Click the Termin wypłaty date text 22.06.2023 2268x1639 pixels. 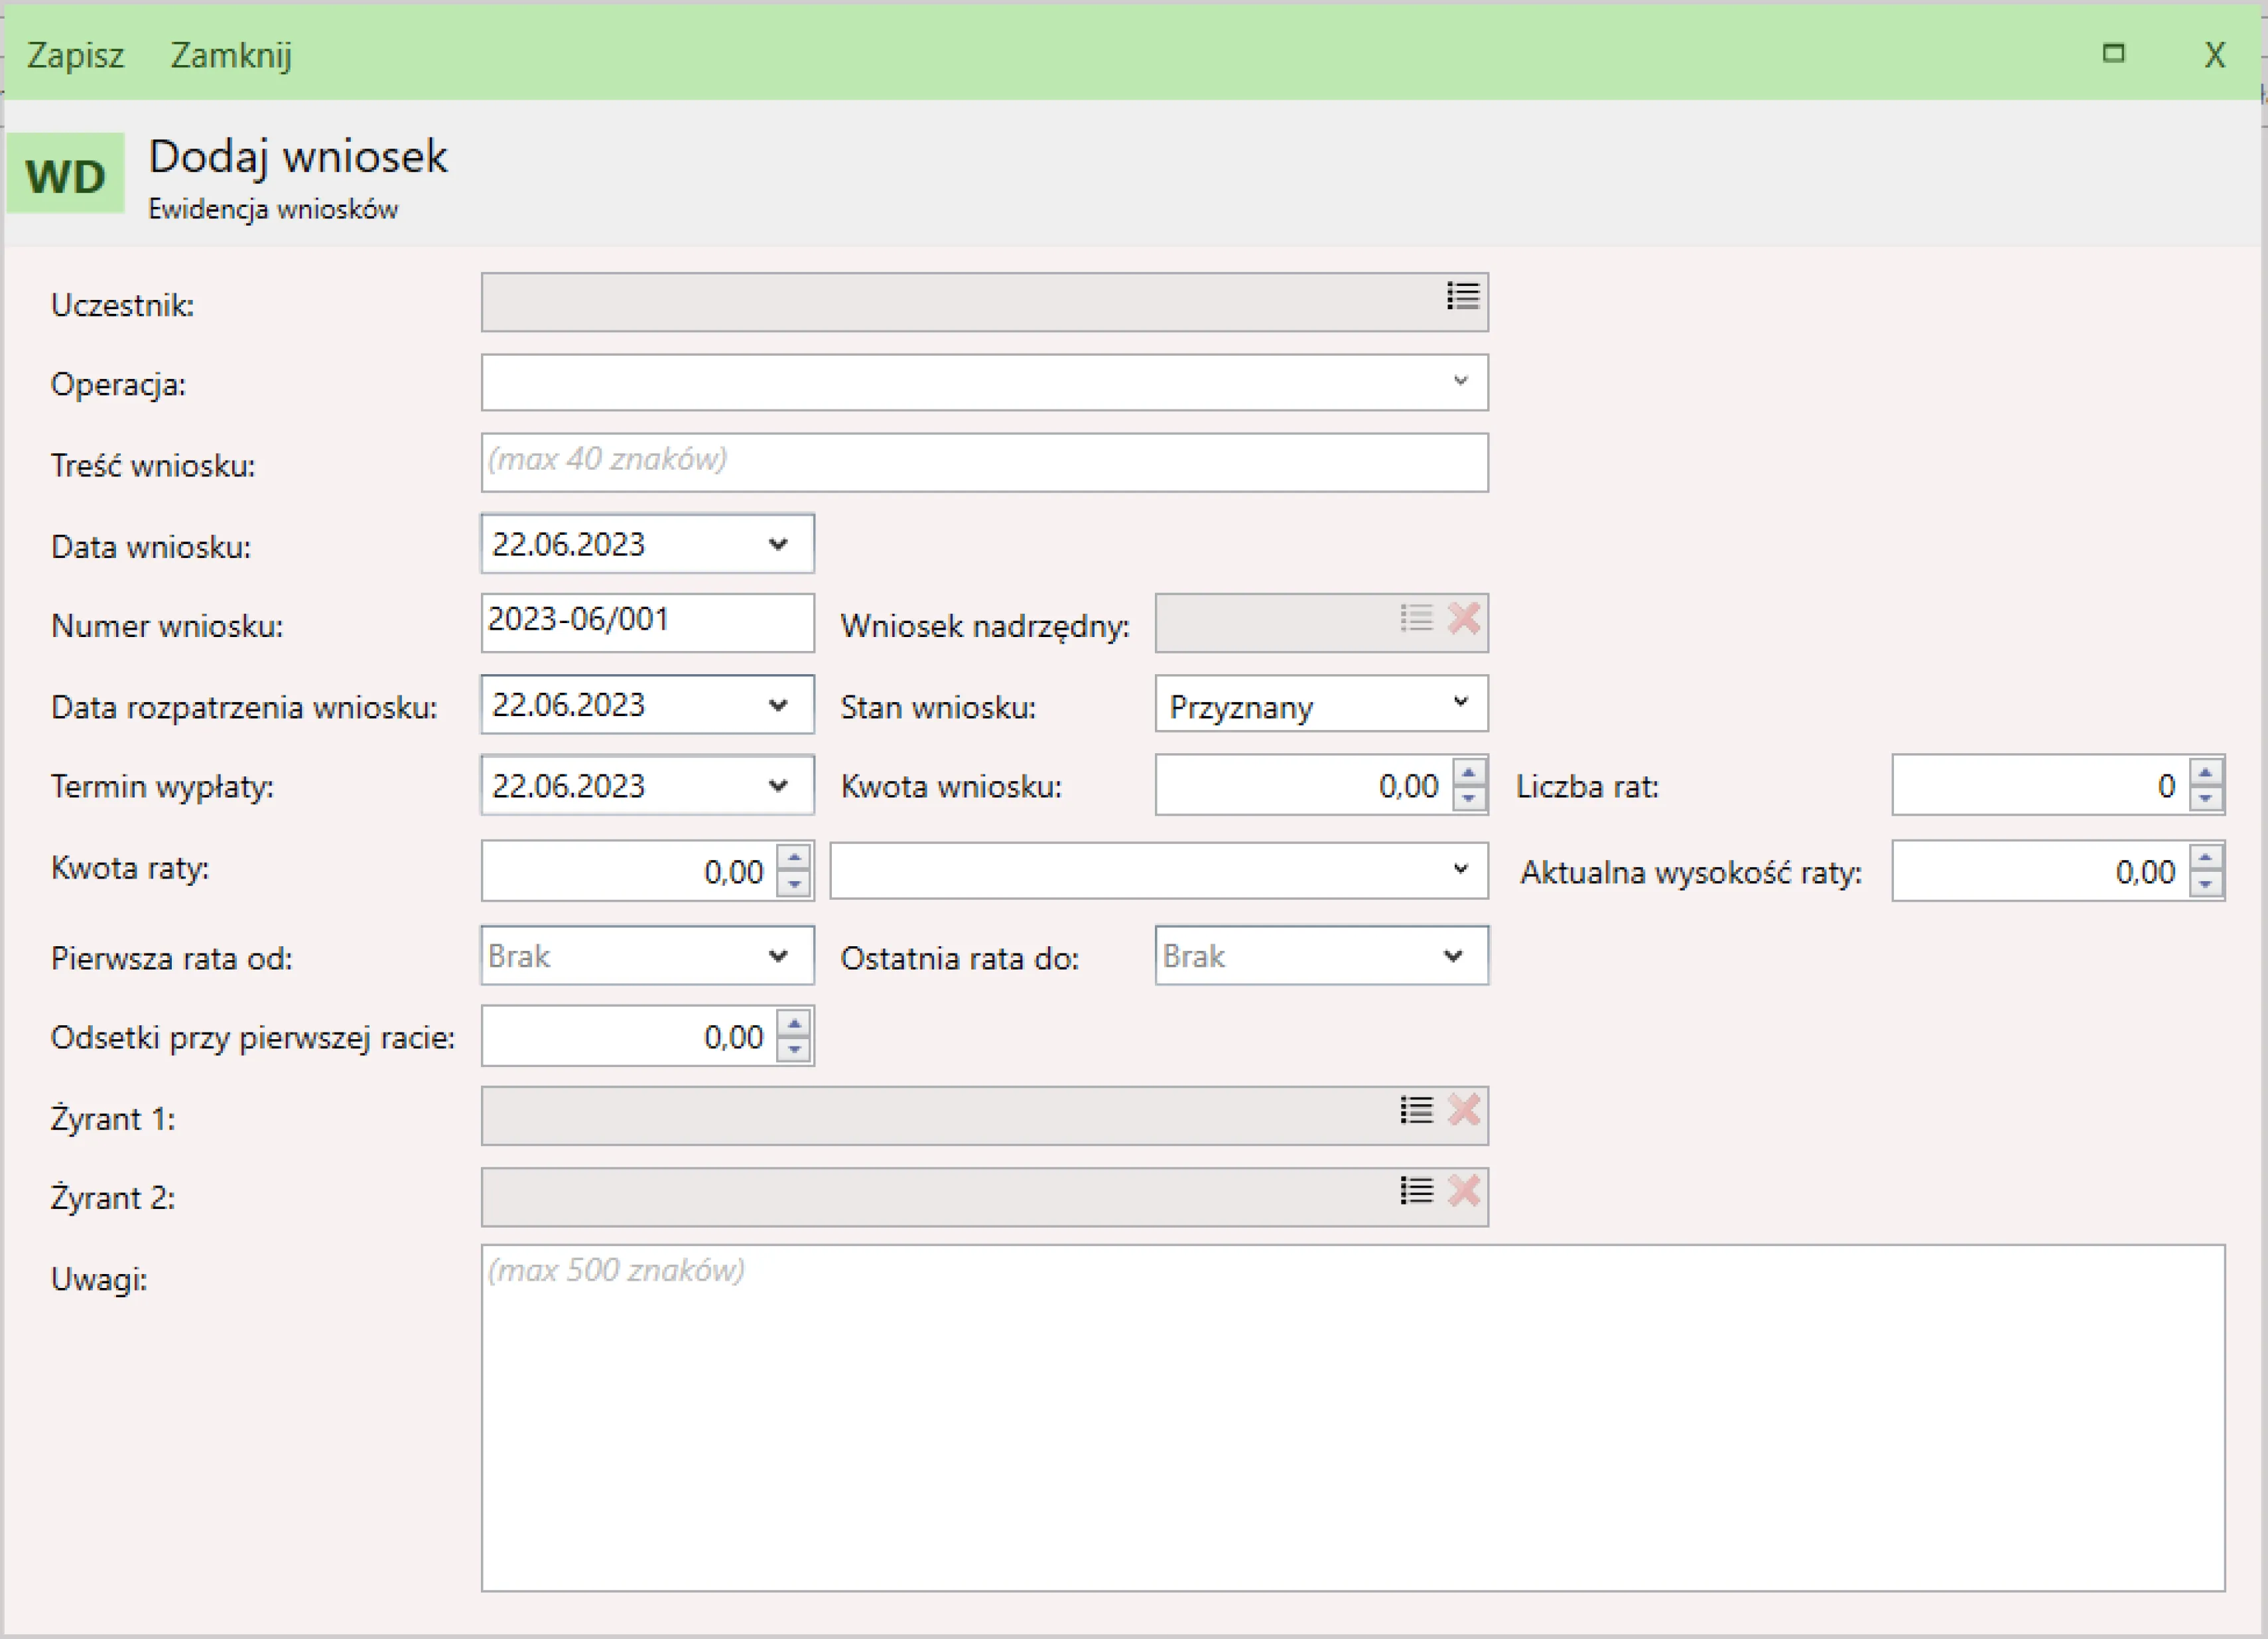click(x=569, y=786)
